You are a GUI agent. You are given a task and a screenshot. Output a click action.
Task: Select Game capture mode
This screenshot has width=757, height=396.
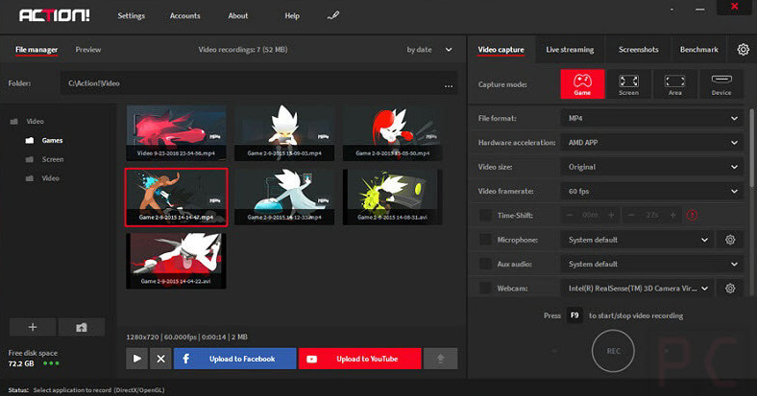coord(582,84)
